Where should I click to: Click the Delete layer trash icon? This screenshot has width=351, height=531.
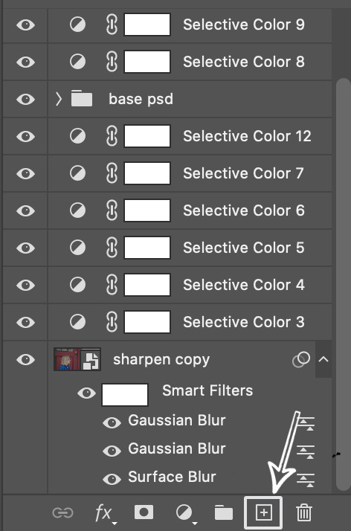(304, 512)
